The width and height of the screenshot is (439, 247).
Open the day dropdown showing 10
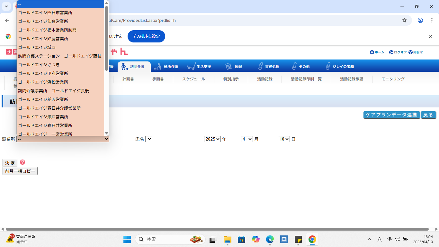click(x=284, y=139)
